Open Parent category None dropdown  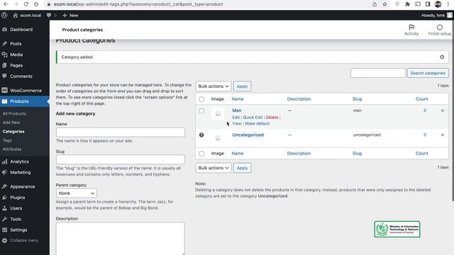(x=77, y=193)
